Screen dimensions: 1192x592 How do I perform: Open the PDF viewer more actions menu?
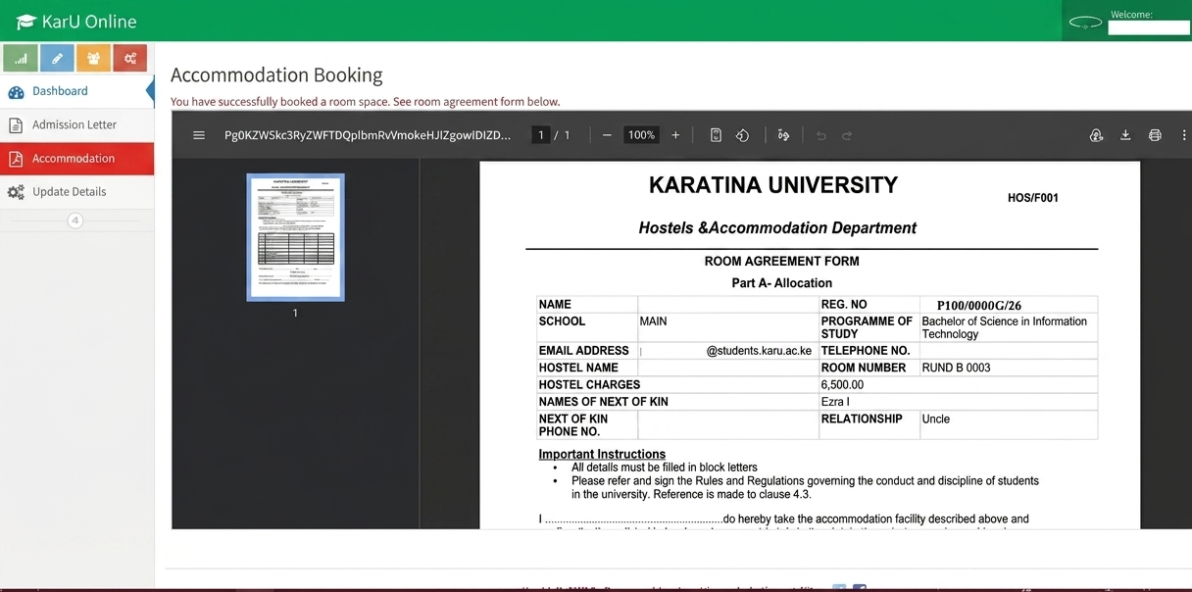(x=1184, y=135)
